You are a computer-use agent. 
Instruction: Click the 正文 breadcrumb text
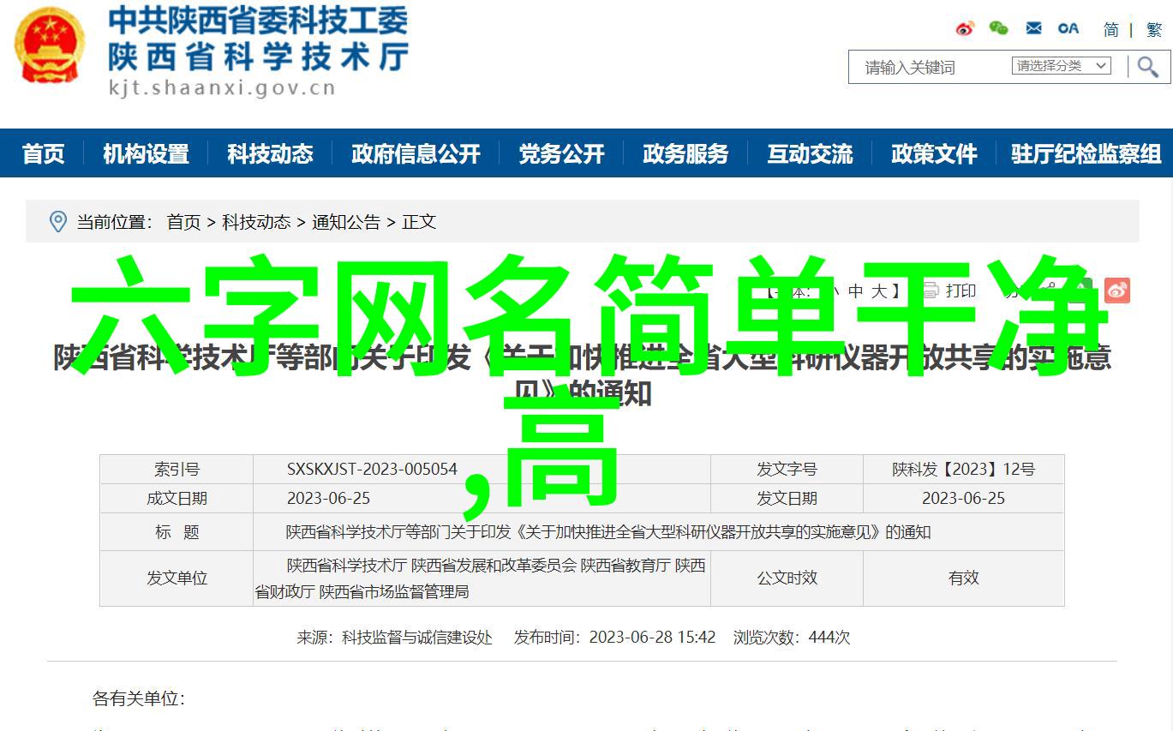(x=419, y=222)
